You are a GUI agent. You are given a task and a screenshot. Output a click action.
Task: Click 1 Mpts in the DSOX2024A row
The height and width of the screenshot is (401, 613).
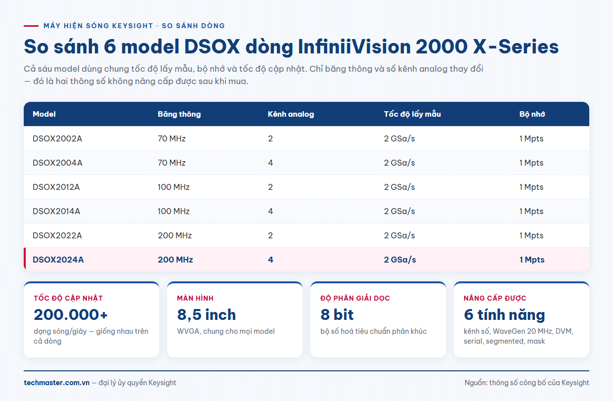click(532, 260)
